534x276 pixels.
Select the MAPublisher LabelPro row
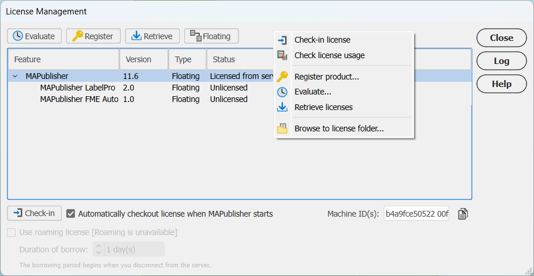[x=240, y=88]
